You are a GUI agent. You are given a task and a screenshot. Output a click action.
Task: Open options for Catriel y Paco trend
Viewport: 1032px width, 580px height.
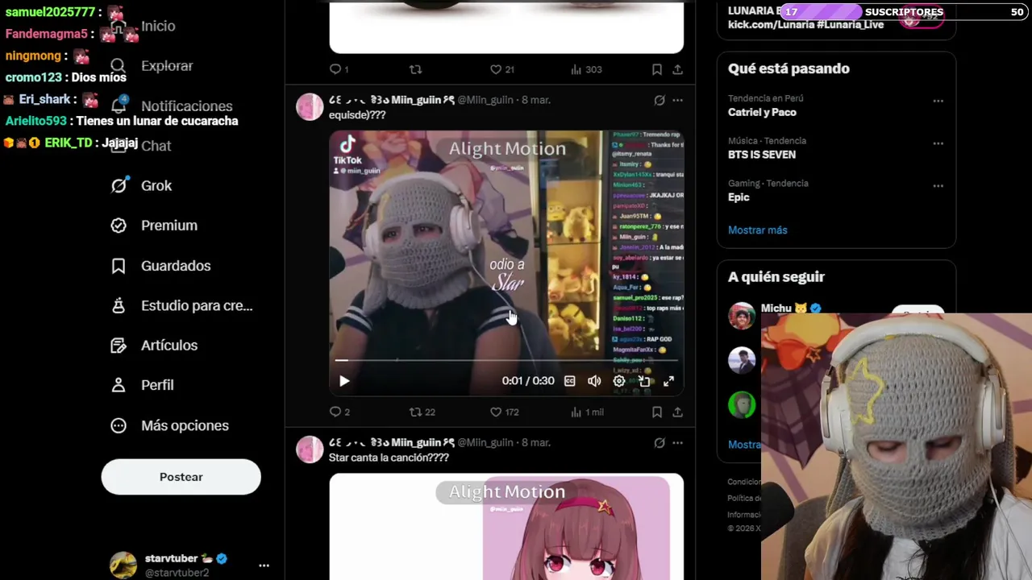[938, 101]
